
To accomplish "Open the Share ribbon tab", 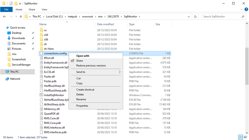I will coord(32,9).
